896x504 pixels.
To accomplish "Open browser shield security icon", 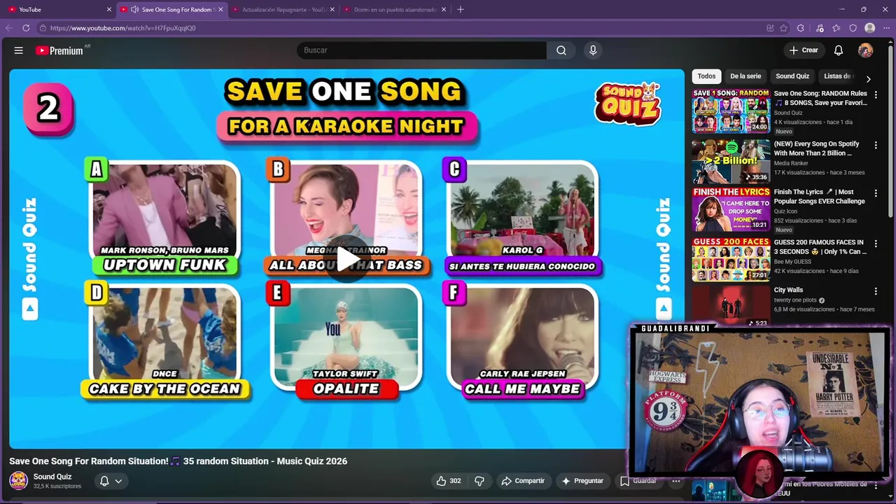I will [x=853, y=28].
